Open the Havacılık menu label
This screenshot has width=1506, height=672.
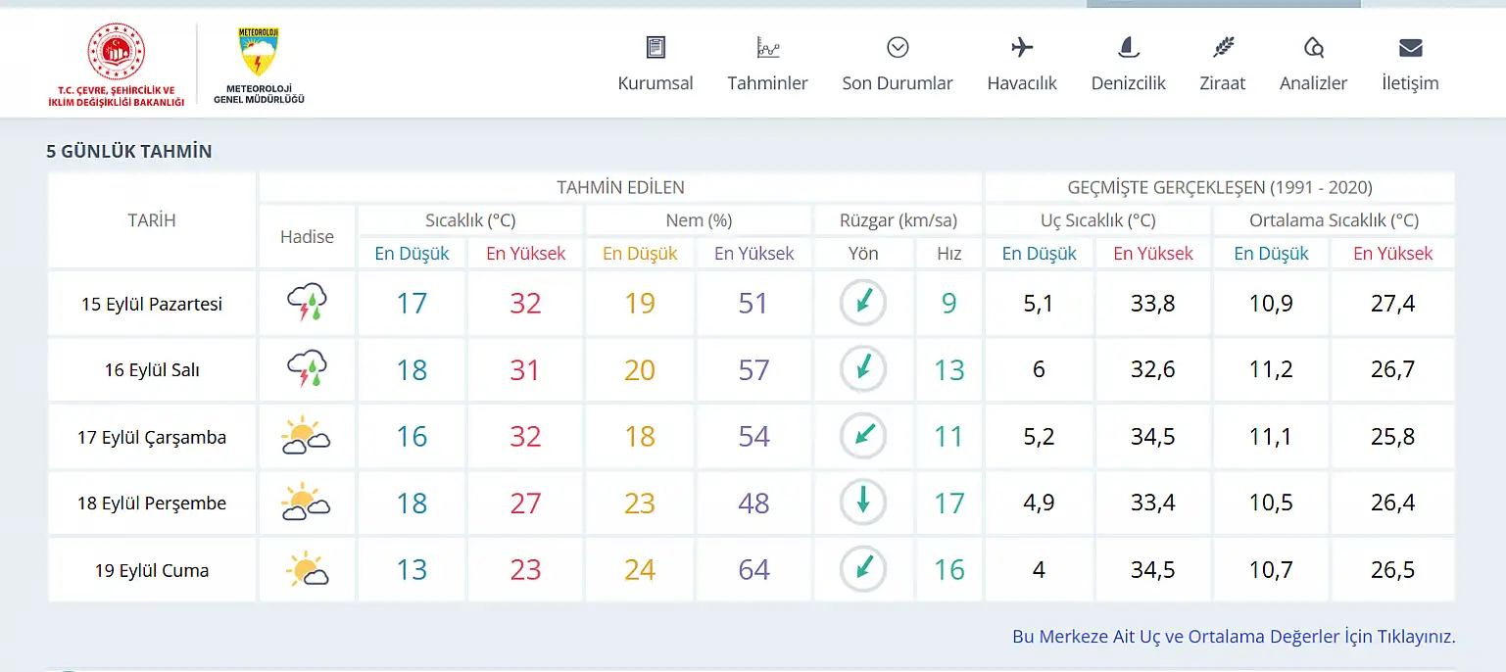pyautogui.click(x=1022, y=83)
